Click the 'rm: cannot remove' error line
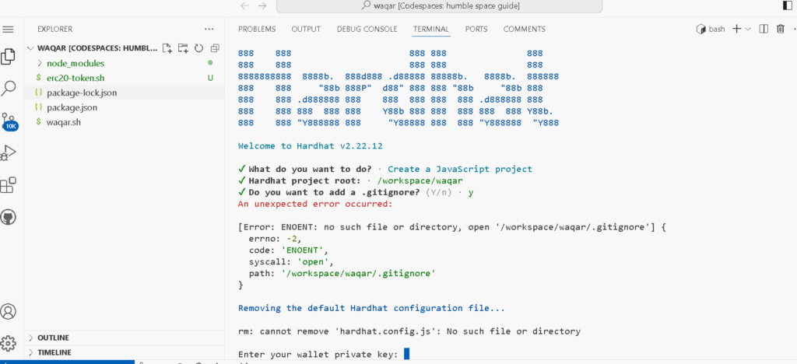 409,331
